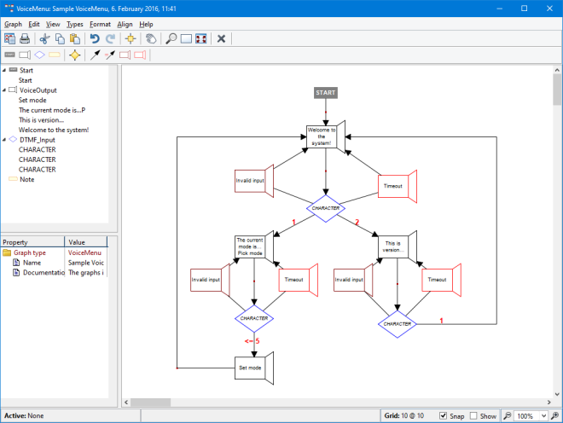This screenshot has height=423, width=563.
Task: Click the Undo arrow icon
Action: (x=95, y=38)
